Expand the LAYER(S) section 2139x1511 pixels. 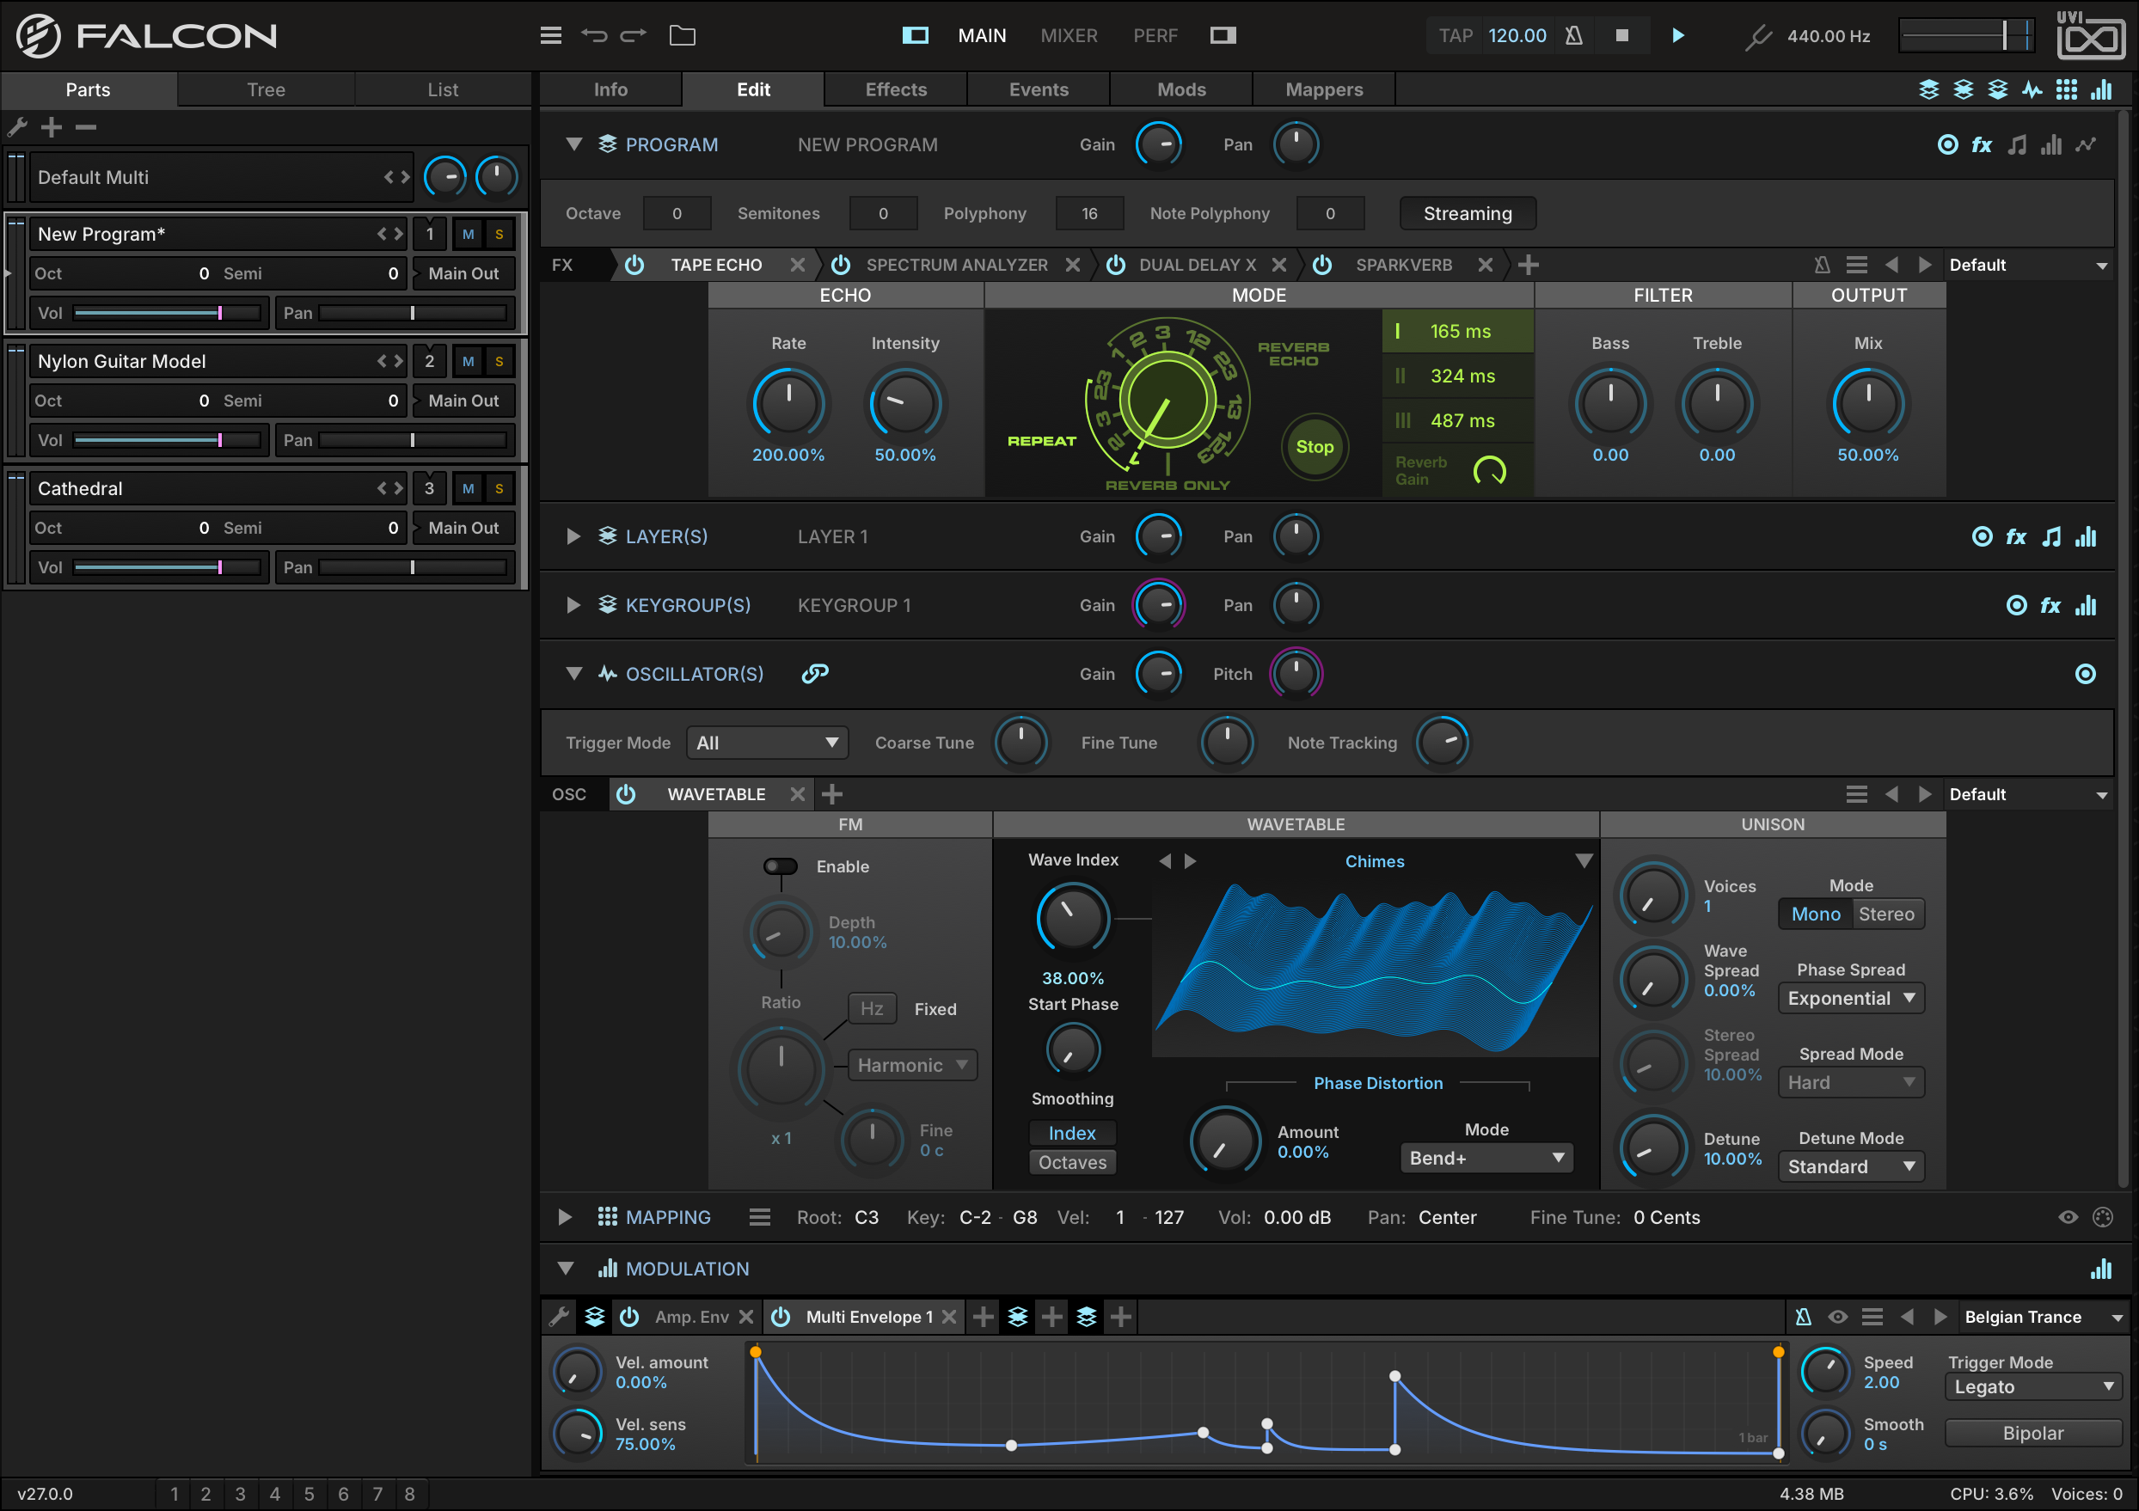click(573, 536)
